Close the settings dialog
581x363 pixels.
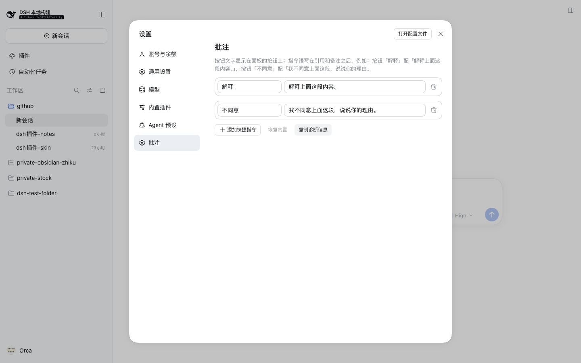[441, 34]
